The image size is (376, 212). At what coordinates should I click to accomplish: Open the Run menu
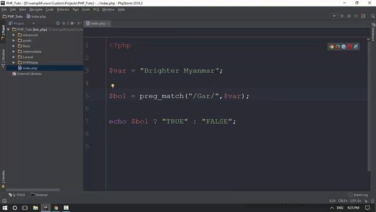coord(76,9)
